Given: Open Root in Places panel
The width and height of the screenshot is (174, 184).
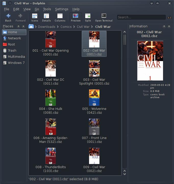Looking at the screenshot, I should (x=14, y=44).
